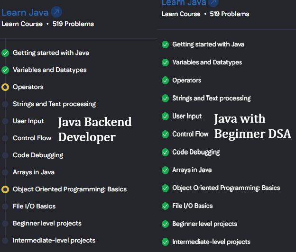Image resolution: width=296 pixels, height=252 pixels.
Task: Open right Variables and Datatypes module
Action: click(207, 63)
